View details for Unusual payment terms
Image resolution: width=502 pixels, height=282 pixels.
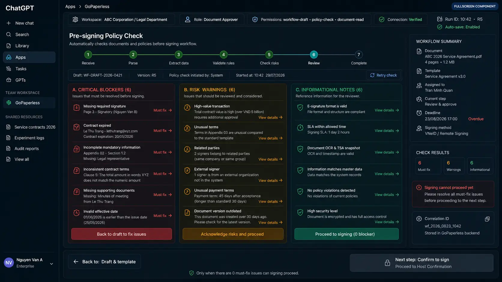(x=271, y=201)
